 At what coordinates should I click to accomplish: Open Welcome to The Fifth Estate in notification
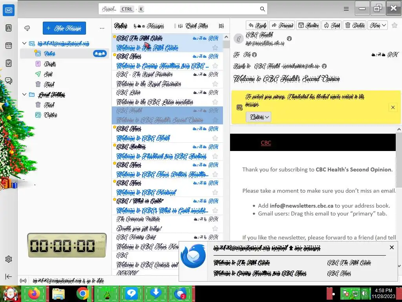tap(241, 262)
